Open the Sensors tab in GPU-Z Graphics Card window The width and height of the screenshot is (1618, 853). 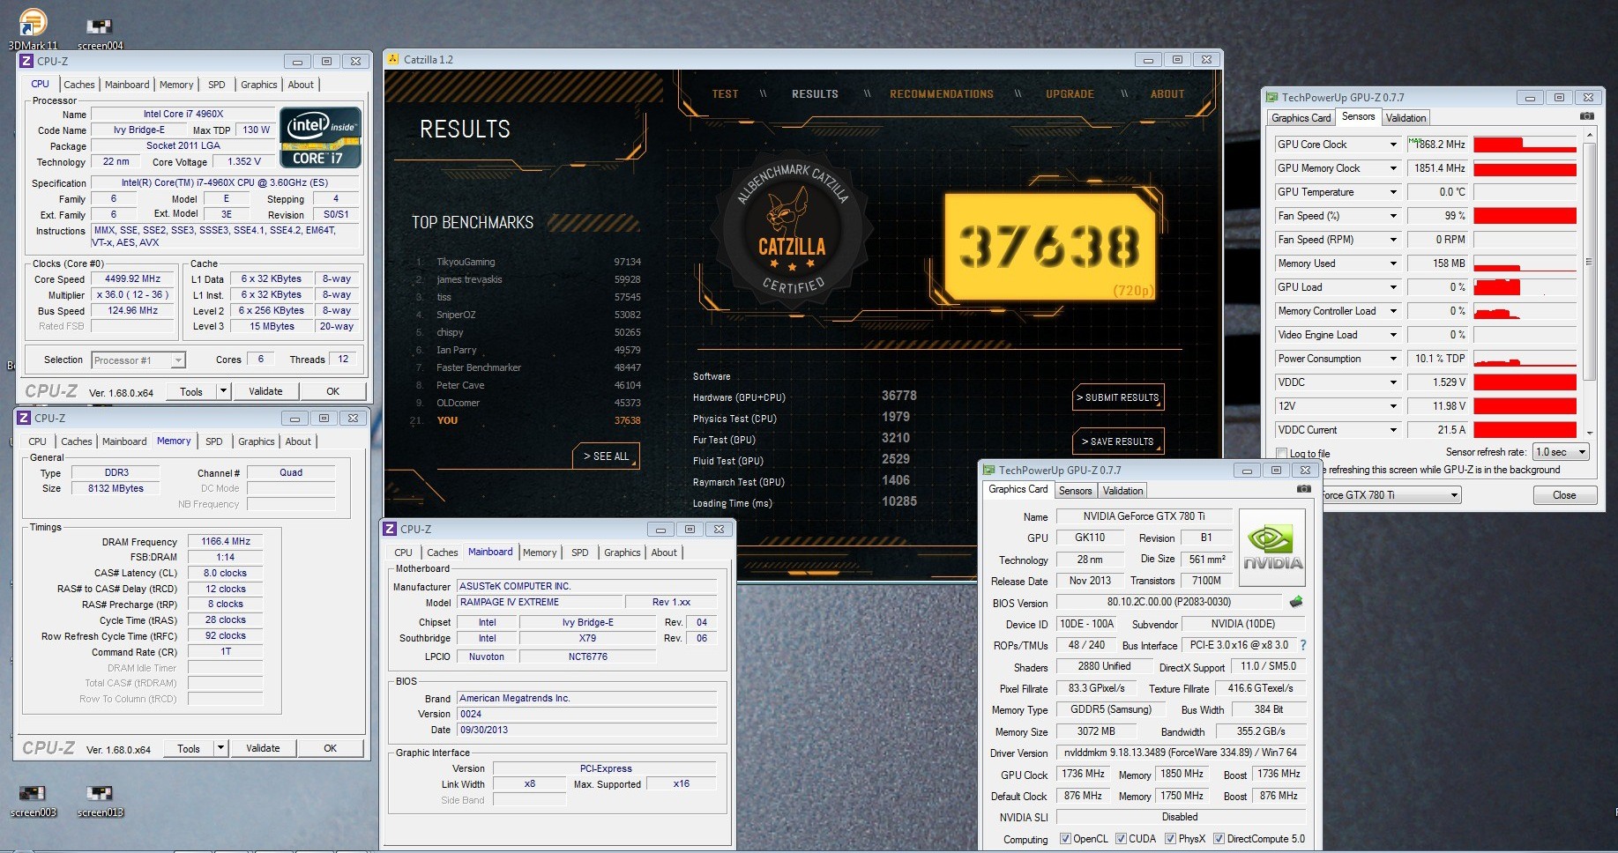point(1075,491)
